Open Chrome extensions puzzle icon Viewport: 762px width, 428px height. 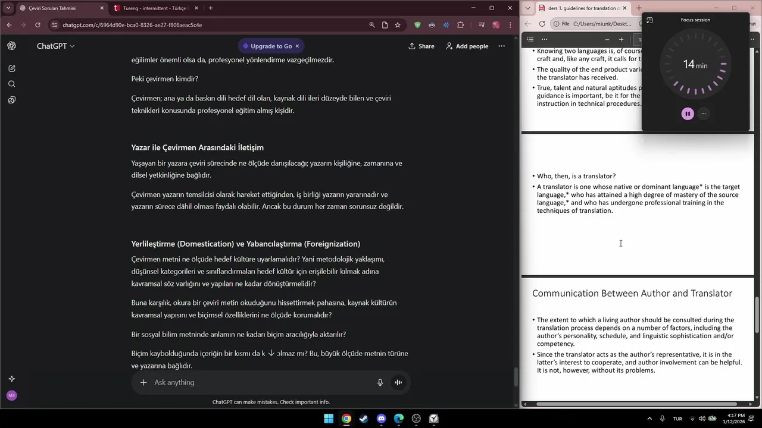(461, 25)
